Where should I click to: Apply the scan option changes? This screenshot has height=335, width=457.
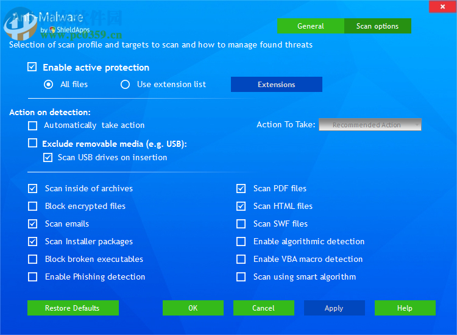(335, 308)
